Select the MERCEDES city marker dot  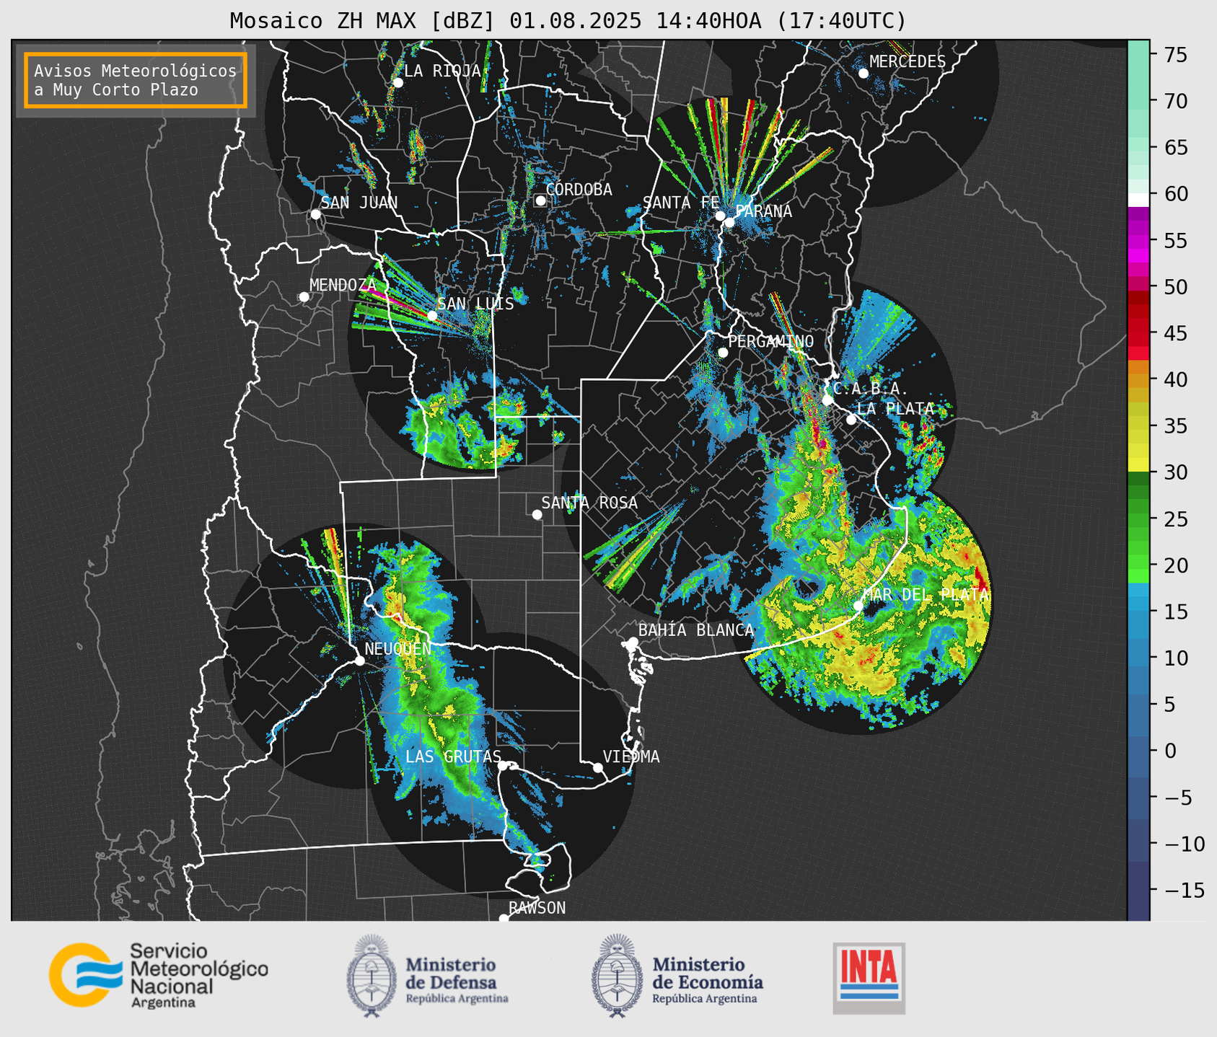pos(864,74)
